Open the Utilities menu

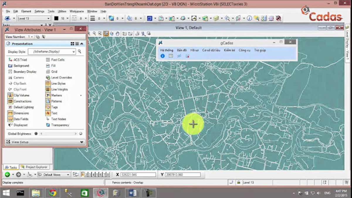click(62, 11)
